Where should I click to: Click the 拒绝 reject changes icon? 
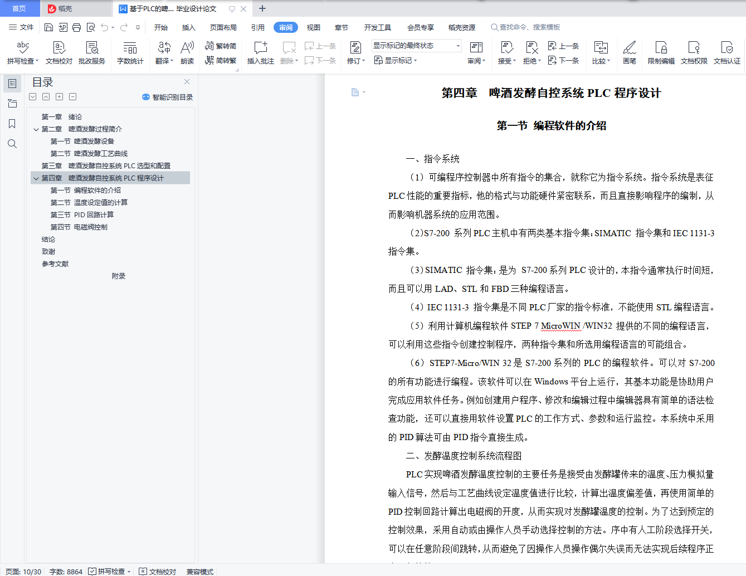(532, 48)
